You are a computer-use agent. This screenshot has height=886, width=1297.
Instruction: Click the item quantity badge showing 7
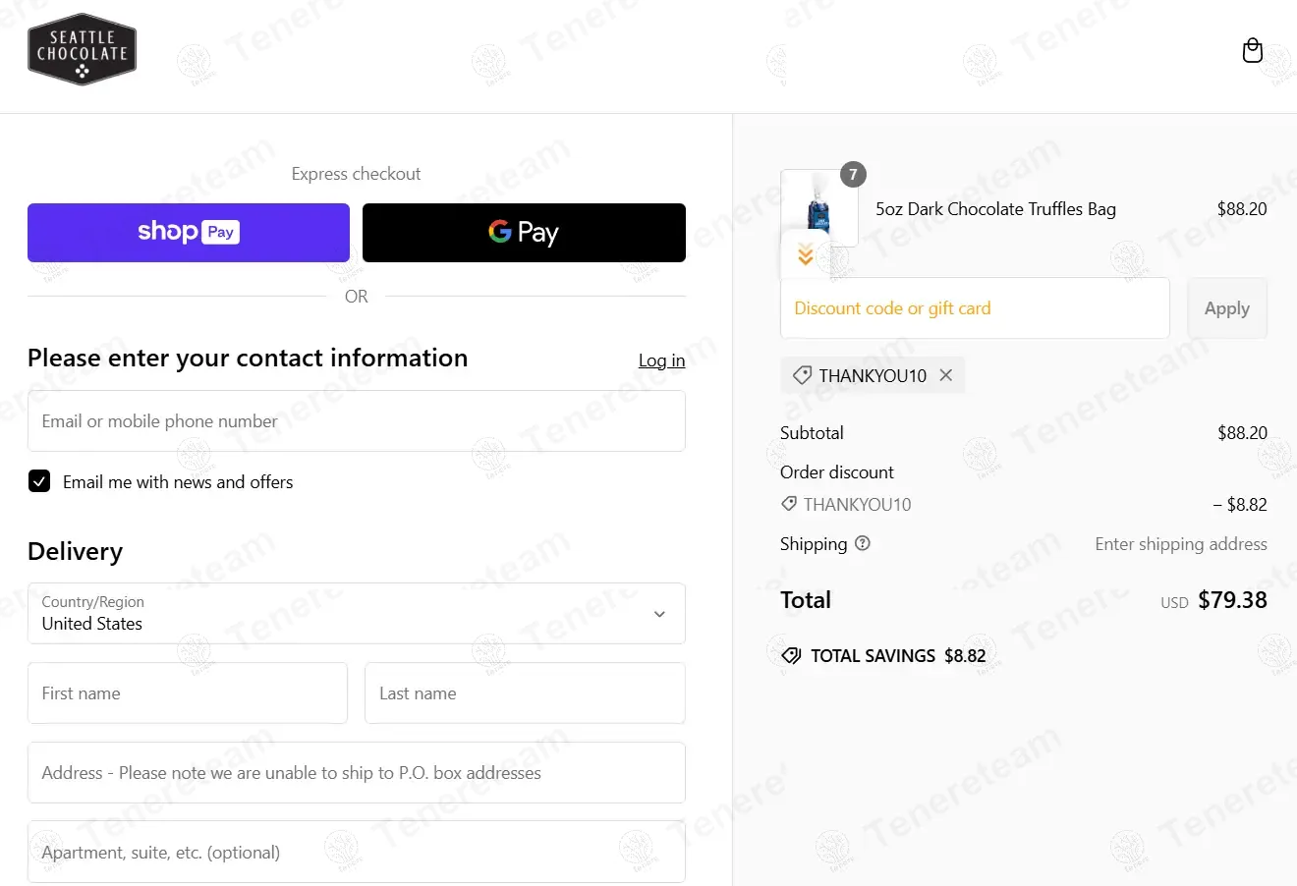[853, 175]
